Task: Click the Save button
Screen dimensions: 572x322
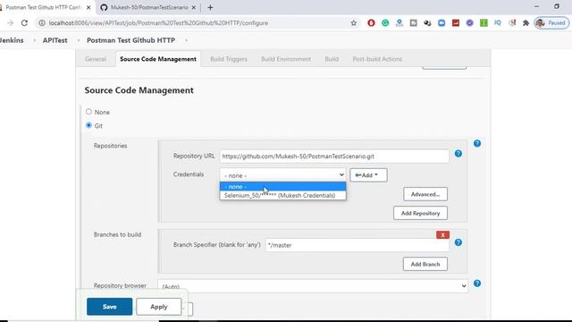Action: click(x=109, y=307)
